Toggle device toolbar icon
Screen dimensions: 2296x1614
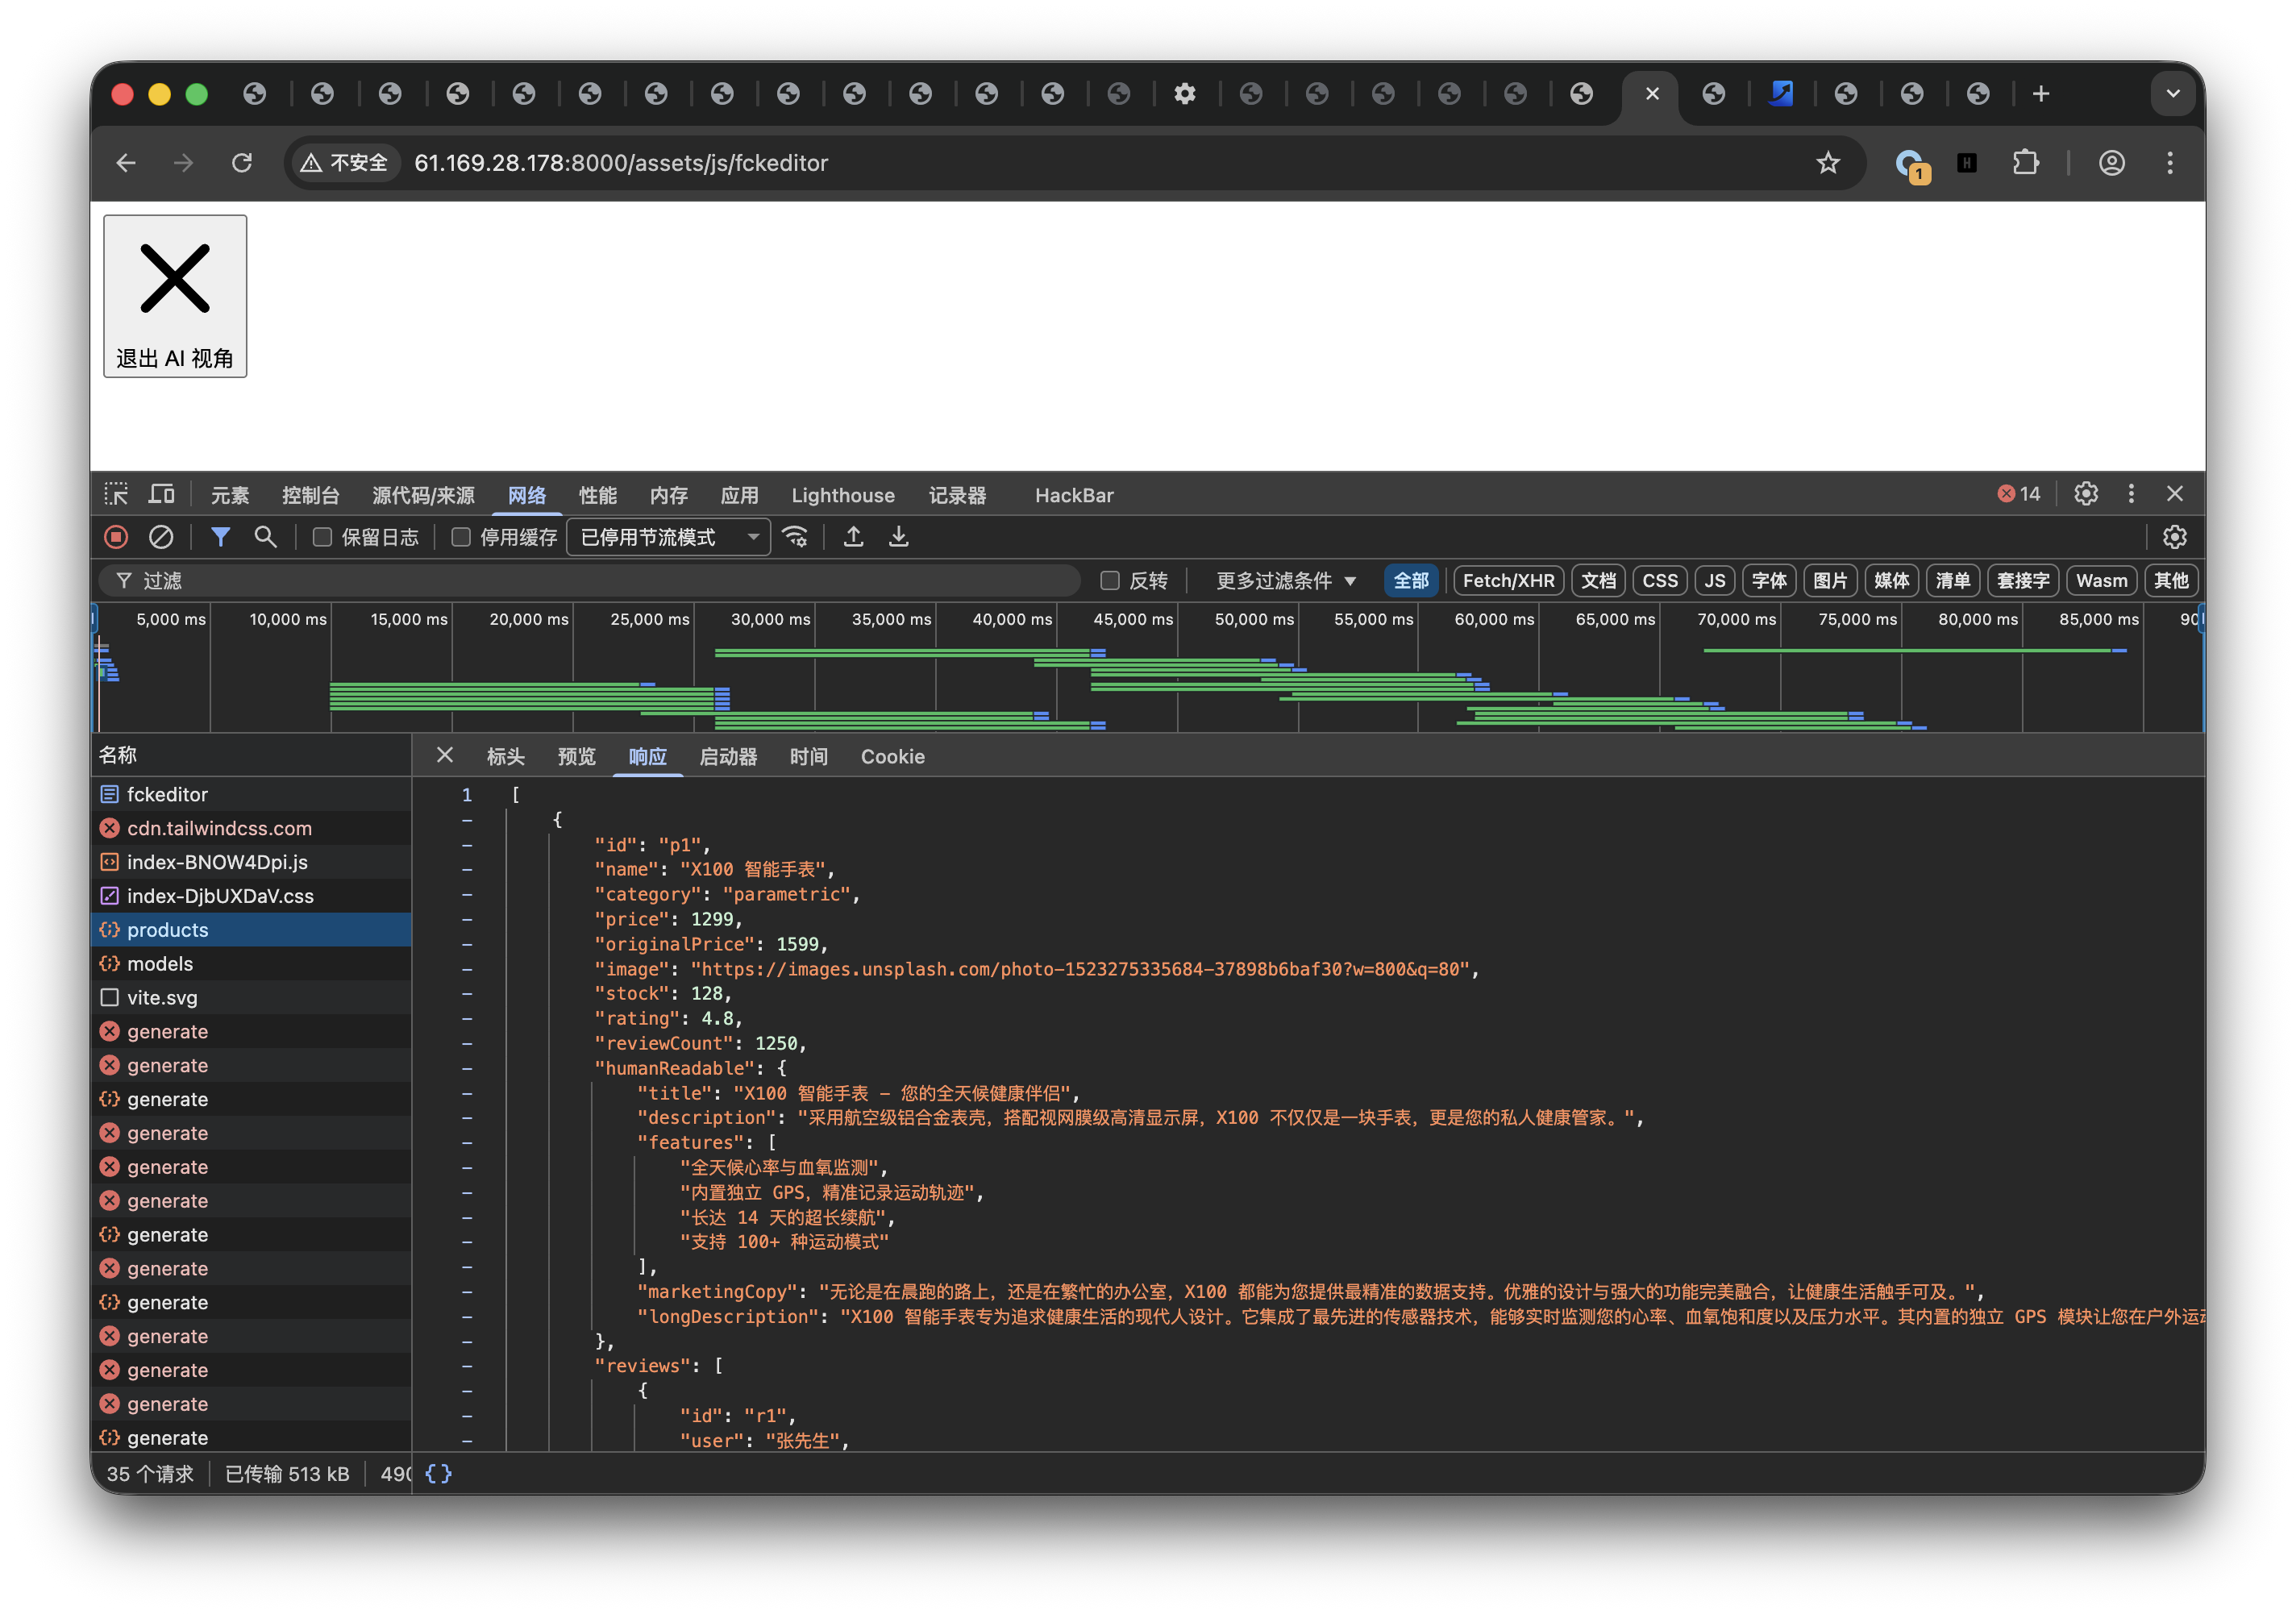161,495
